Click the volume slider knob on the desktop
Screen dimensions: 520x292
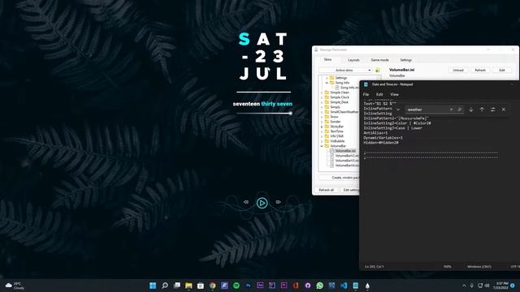click(291, 114)
